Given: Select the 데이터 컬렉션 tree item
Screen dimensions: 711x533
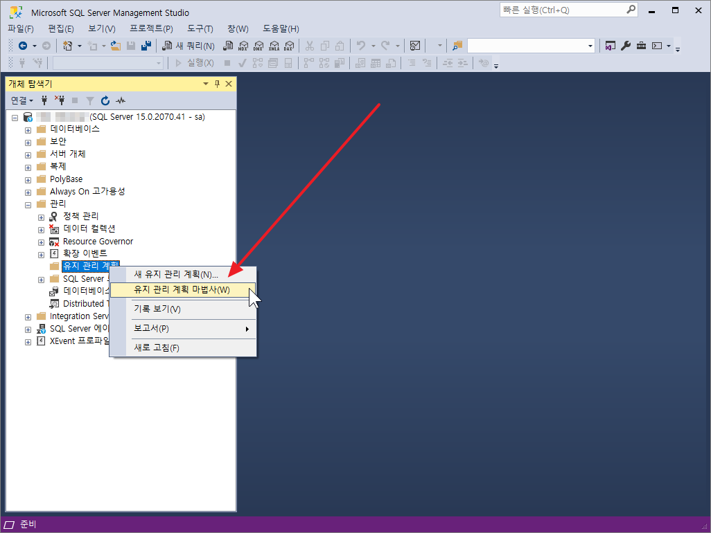Looking at the screenshot, I should tap(89, 228).
